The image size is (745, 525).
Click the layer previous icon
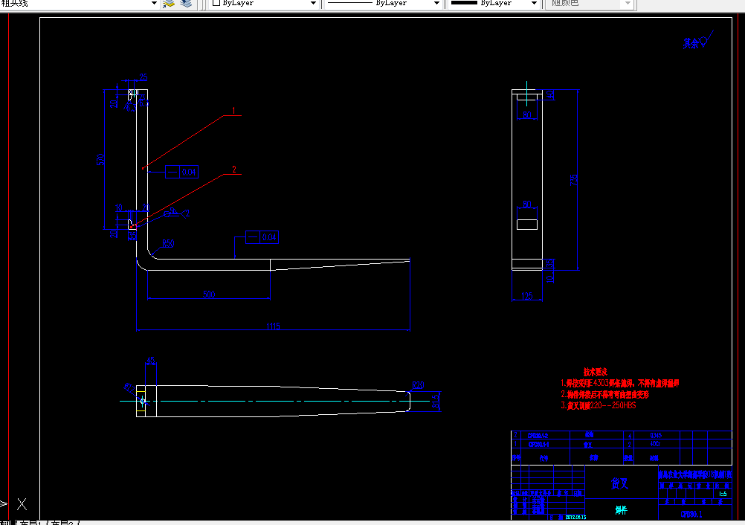pyautogui.click(x=186, y=3)
